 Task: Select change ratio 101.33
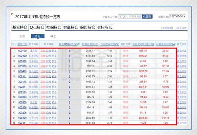165,66
